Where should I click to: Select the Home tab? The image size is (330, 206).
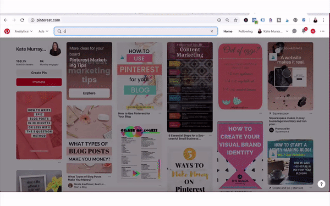coord(228,31)
